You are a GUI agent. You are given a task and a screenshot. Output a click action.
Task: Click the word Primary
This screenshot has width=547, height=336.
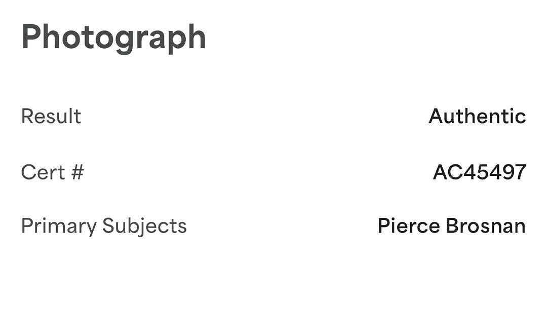pos(59,226)
